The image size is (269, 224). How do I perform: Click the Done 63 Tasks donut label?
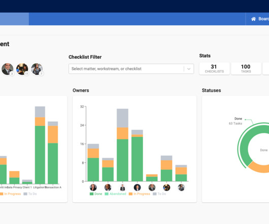point(236,121)
